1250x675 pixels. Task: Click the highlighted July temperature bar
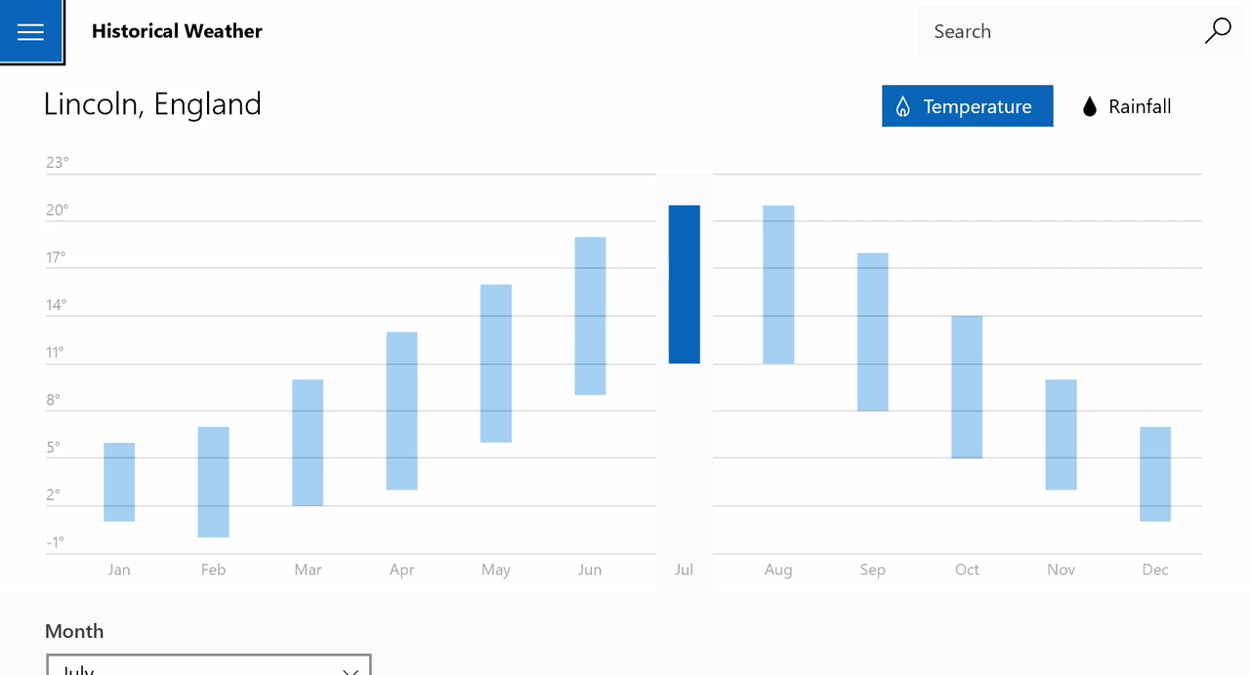684,284
